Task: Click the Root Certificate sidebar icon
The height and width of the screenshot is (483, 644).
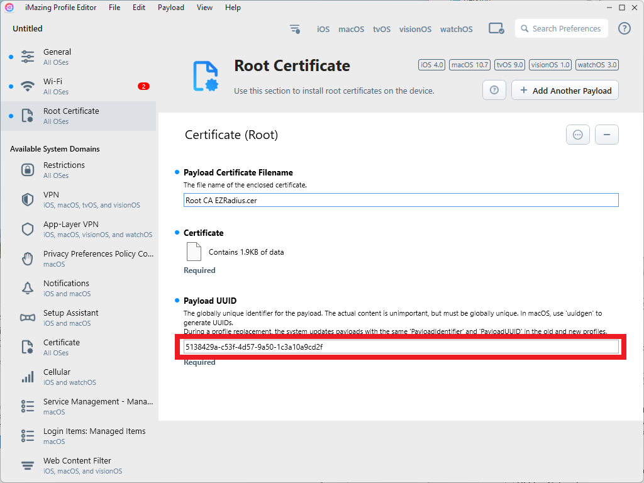Action: (28, 116)
